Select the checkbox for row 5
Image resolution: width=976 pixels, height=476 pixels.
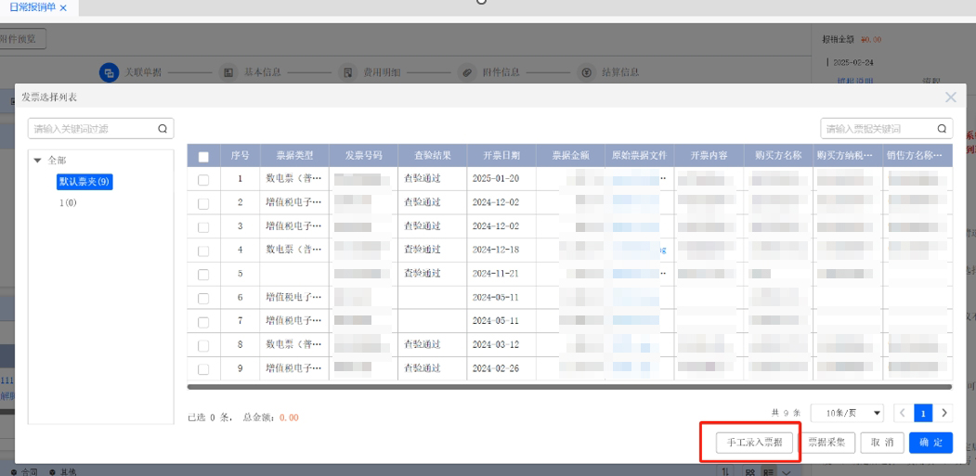pos(203,274)
